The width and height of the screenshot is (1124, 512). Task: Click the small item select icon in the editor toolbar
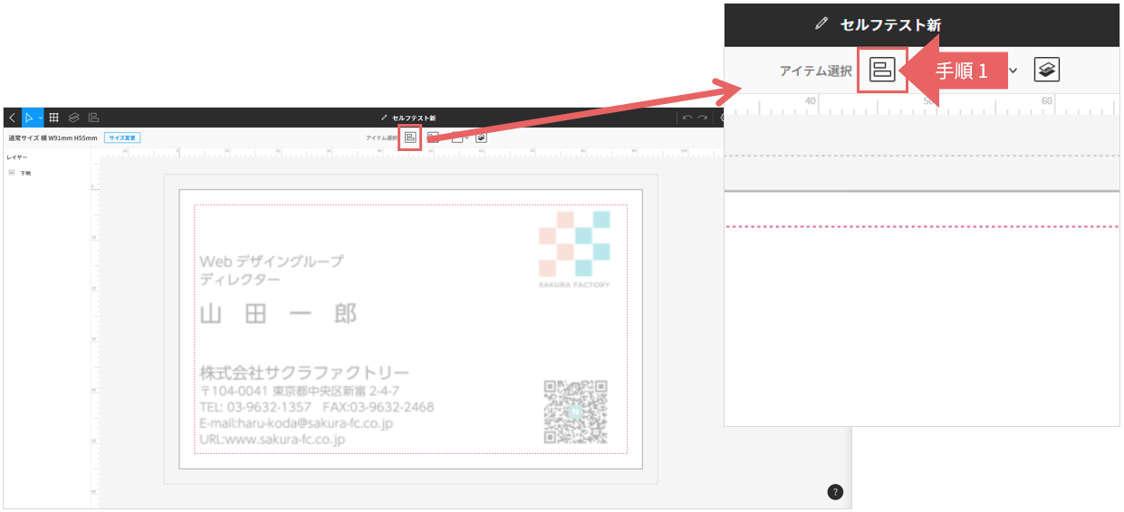(x=410, y=137)
